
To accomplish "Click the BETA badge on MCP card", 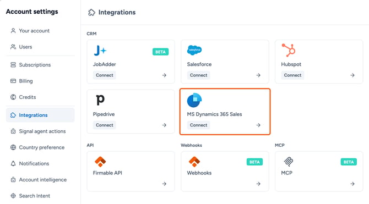I will pyautogui.click(x=349, y=162).
